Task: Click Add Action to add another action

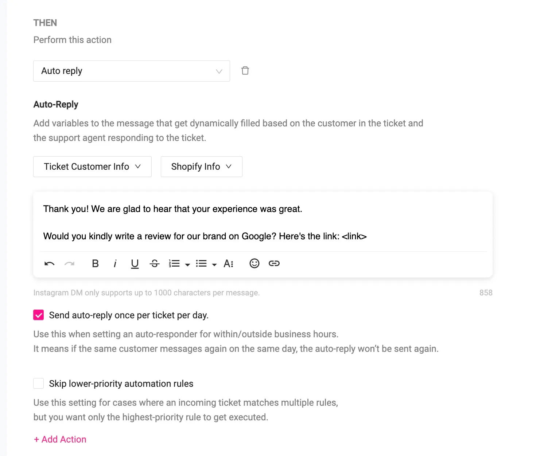Action: [60, 439]
